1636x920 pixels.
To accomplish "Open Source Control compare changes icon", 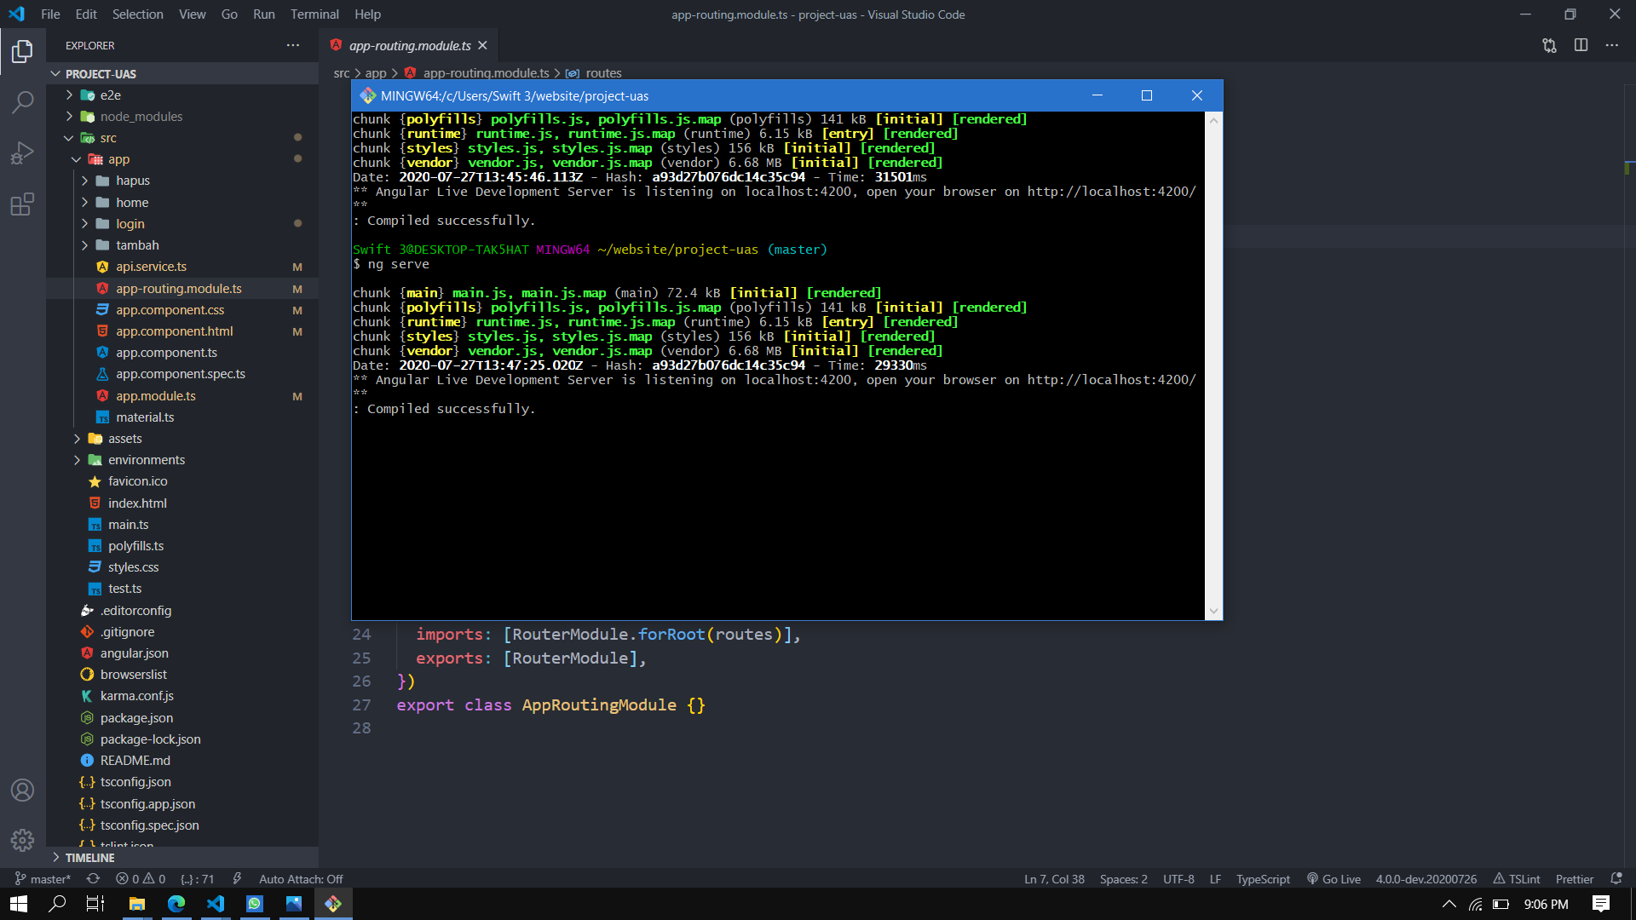I will point(1549,45).
